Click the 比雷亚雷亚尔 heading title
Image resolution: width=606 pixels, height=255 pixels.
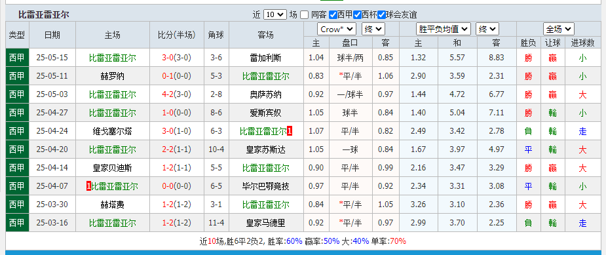click(44, 14)
